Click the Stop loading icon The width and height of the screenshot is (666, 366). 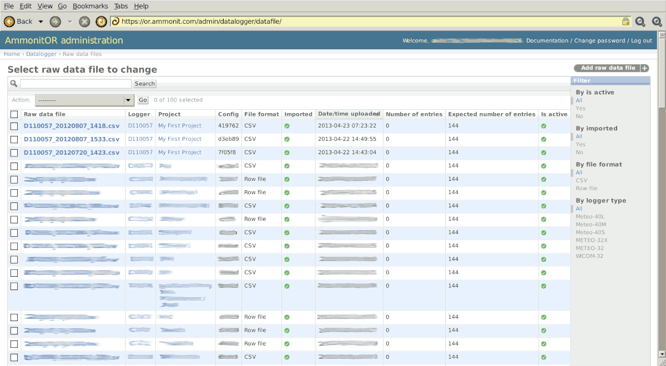pos(84,21)
